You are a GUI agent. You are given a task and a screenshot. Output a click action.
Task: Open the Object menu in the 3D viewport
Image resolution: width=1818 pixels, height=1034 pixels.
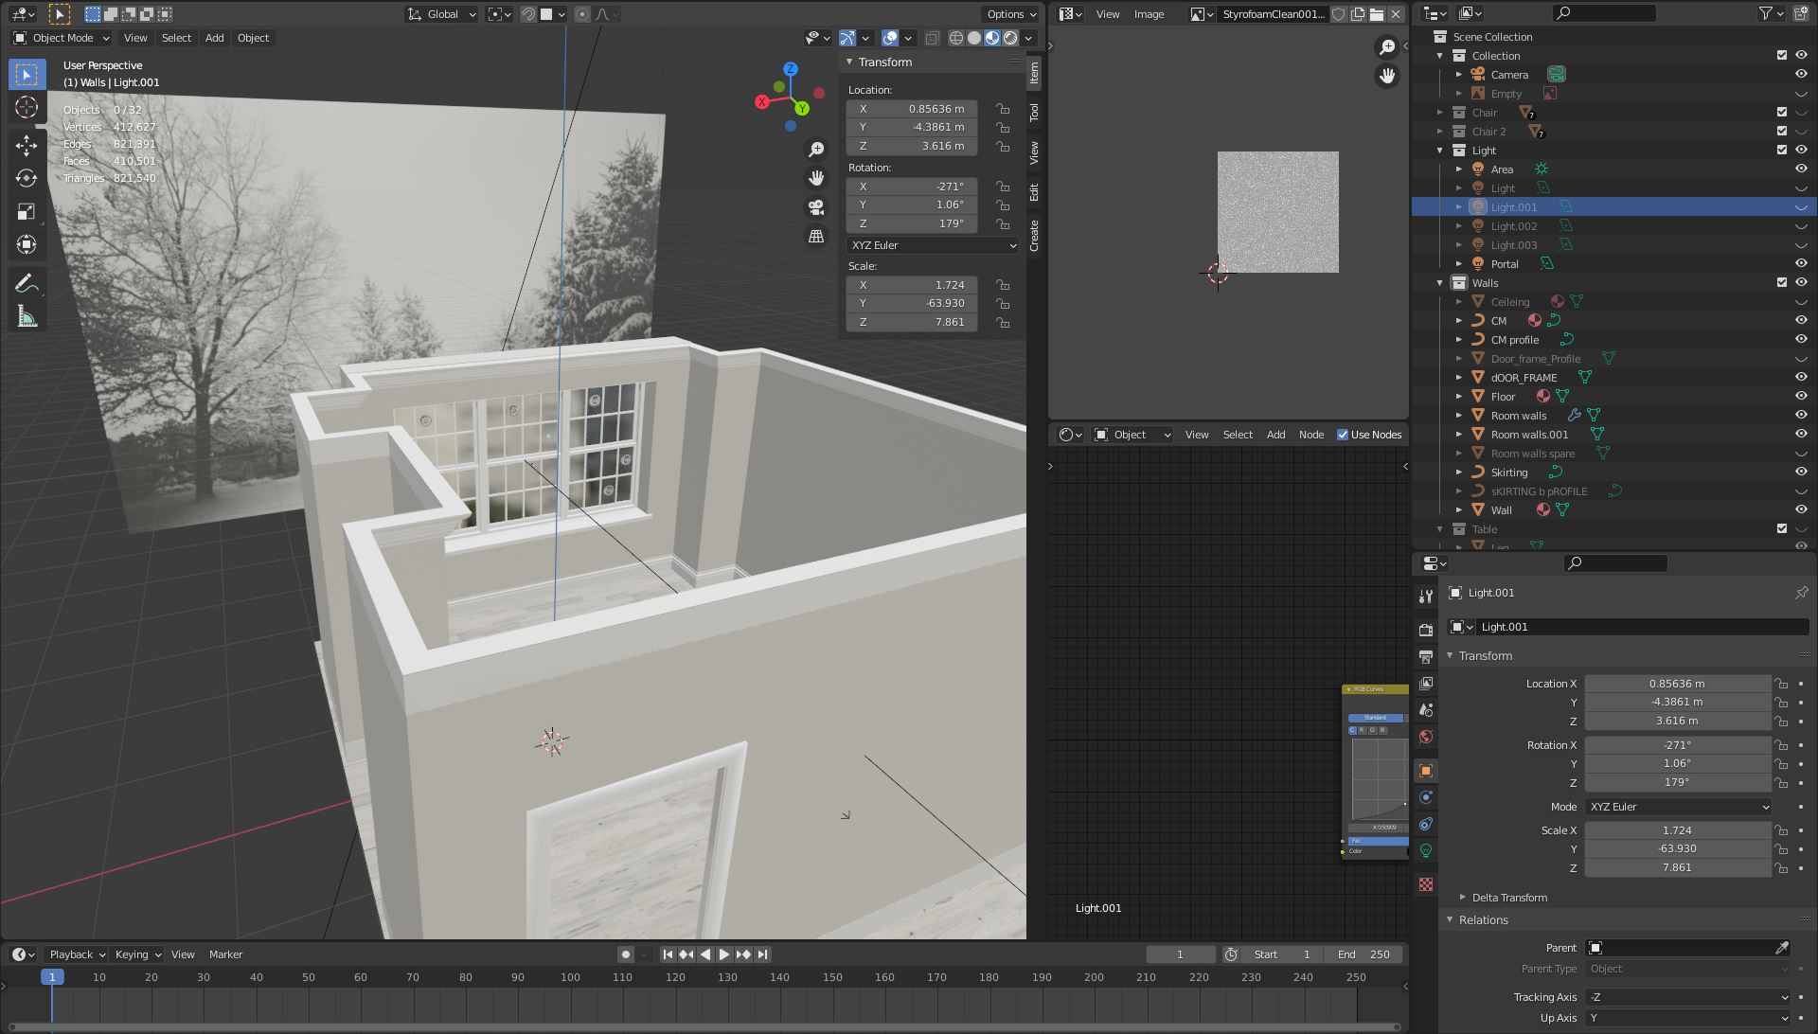253,38
